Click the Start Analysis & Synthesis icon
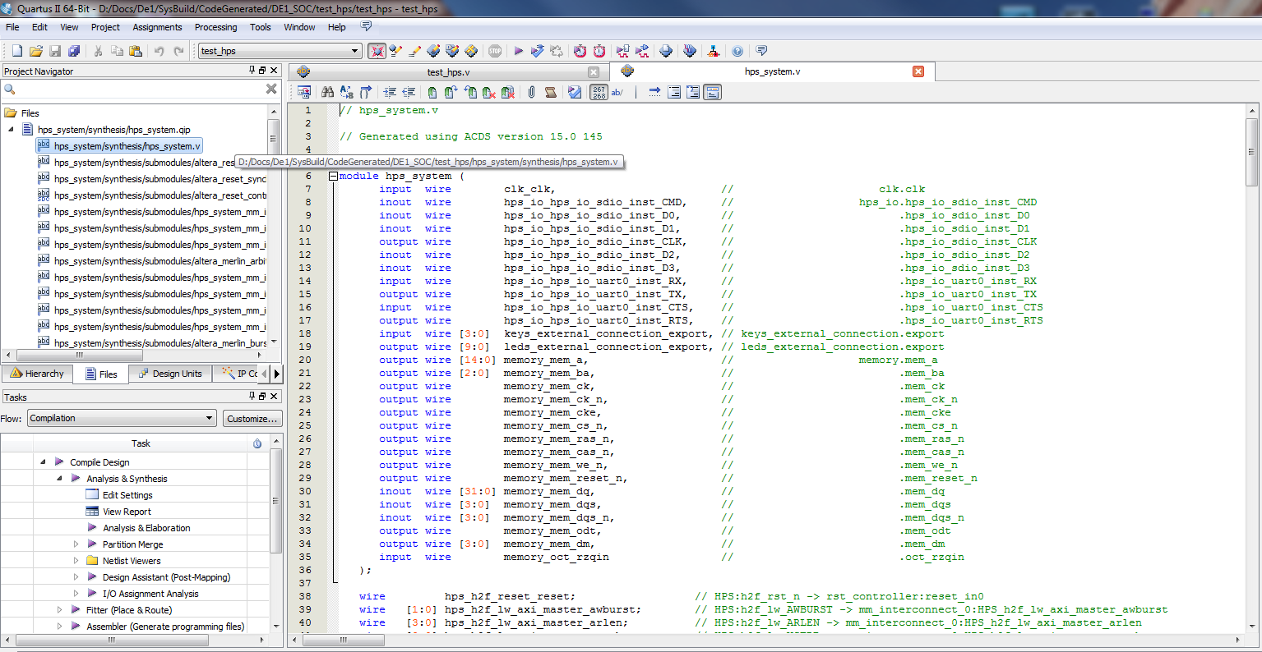This screenshot has height=652, width=1262. 538,51
